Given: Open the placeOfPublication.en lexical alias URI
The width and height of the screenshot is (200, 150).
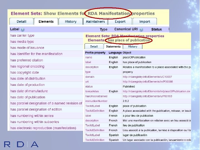Looking at the screenshot, I should point(156,91).
